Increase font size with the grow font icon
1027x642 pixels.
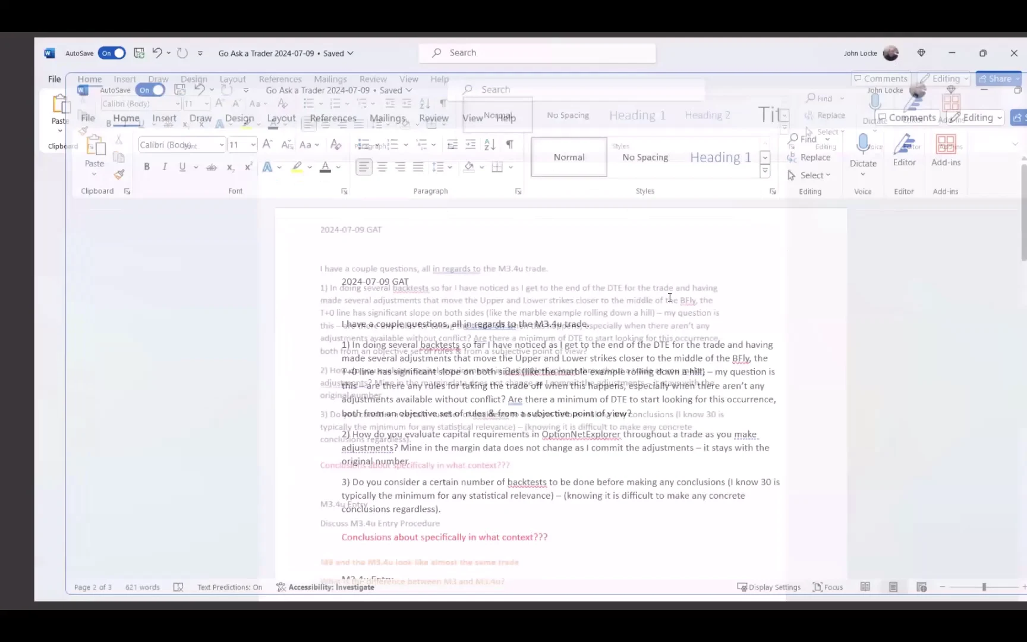(267, 144)
